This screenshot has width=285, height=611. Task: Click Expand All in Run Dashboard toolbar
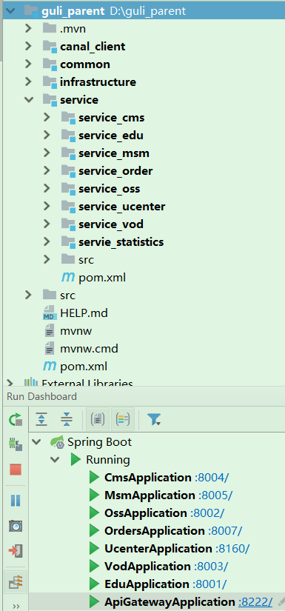click(x=41, y=419)
